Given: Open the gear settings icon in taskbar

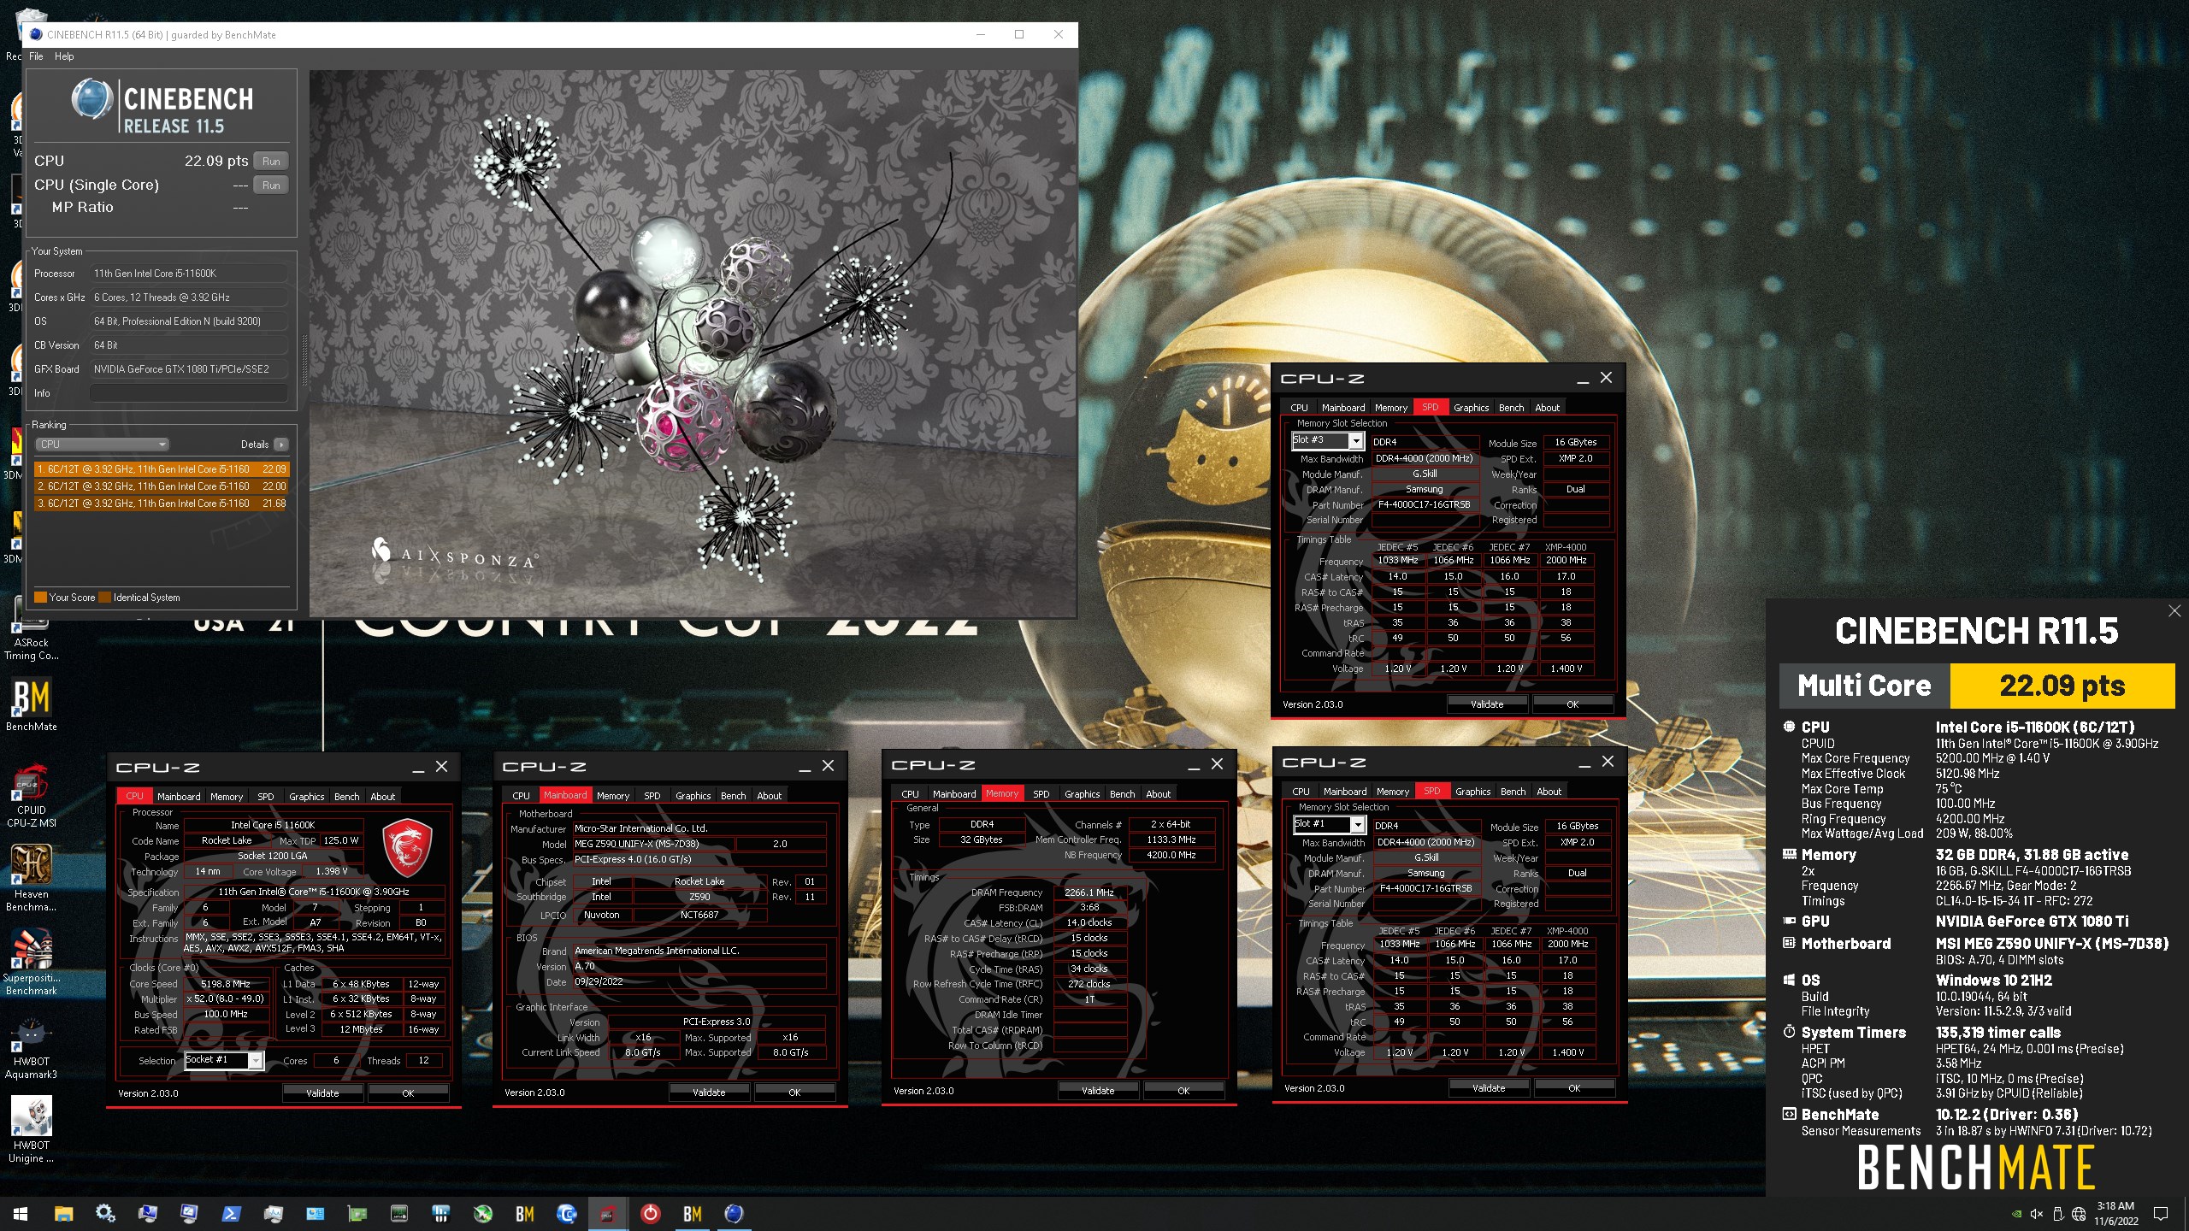Looking at the screenshot, I should pyautogui.click(x=105, y=1214).
